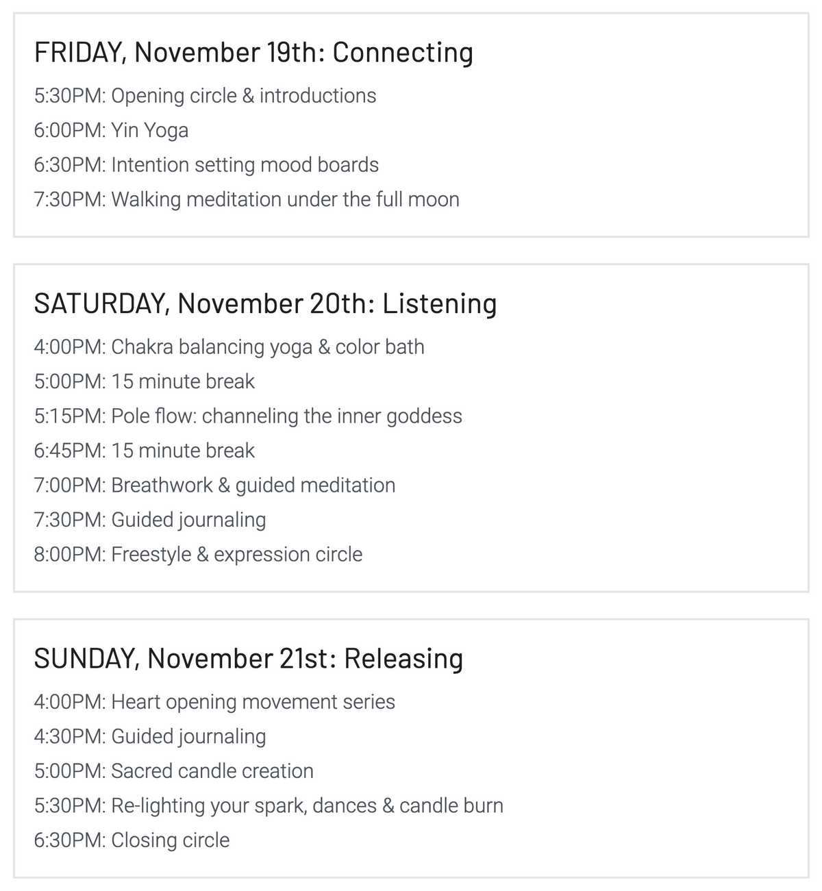Image resolution: width=822 pixels, height=891 pixels.
Task: Click the SATURDAY, November 20th: Listening heading
Action: (x=265, y=304)
